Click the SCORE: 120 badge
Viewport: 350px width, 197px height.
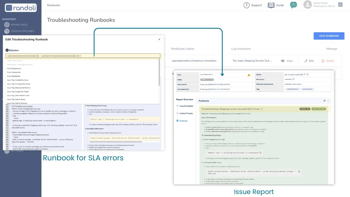[x=305, y=109]
